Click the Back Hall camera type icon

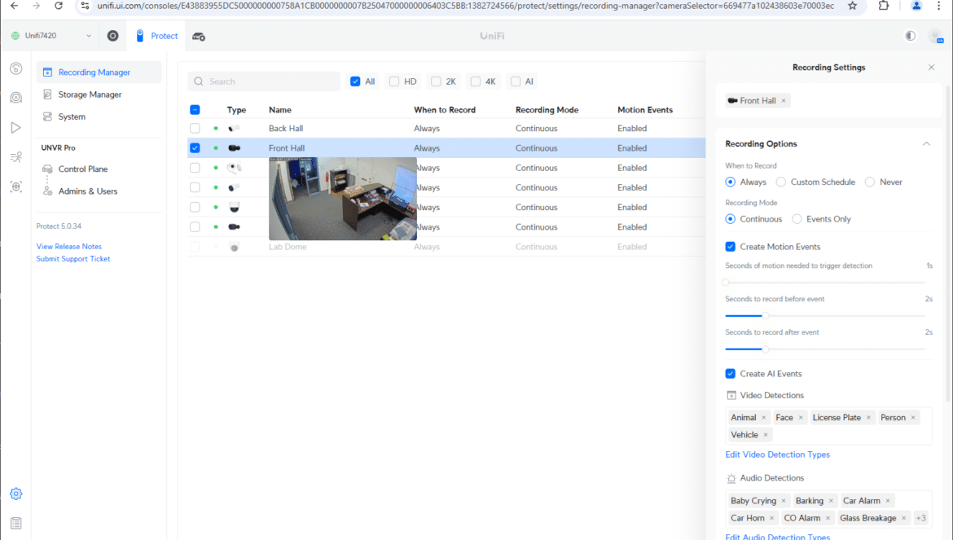(x=234, y=128)
